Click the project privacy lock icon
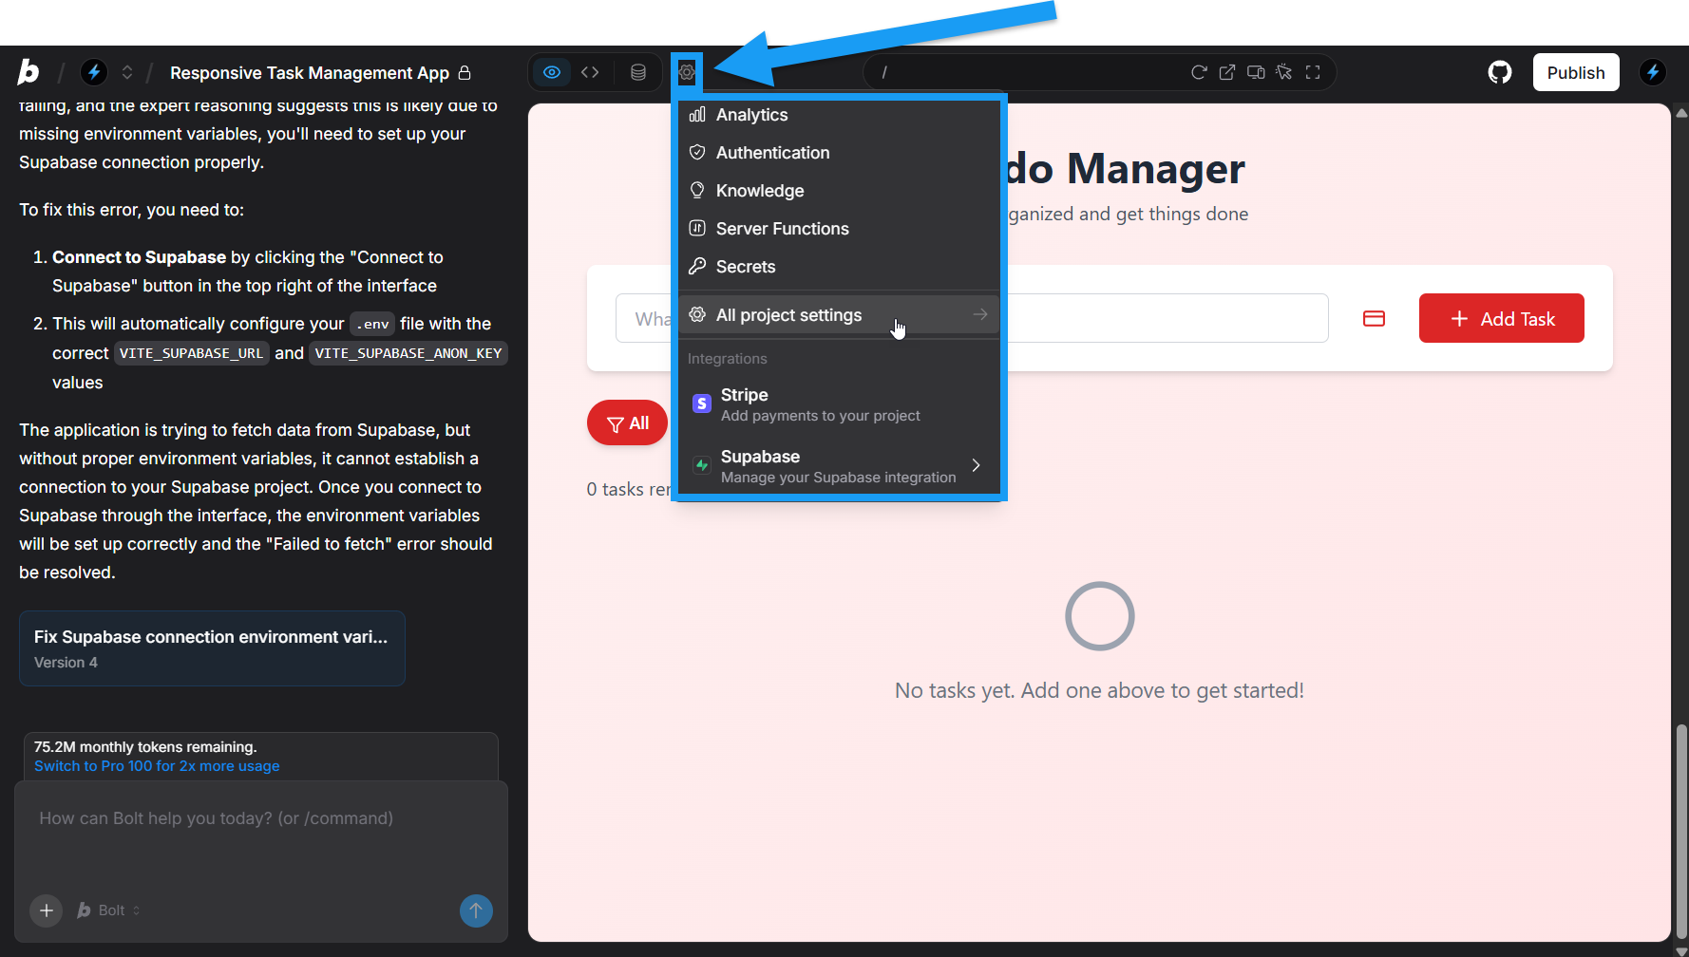1689x957 pixels. [465, 72]
